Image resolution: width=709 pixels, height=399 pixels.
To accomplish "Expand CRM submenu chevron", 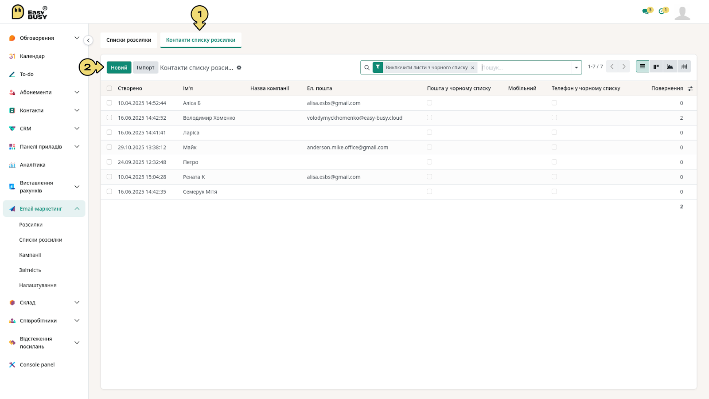I will click(77, 129).
